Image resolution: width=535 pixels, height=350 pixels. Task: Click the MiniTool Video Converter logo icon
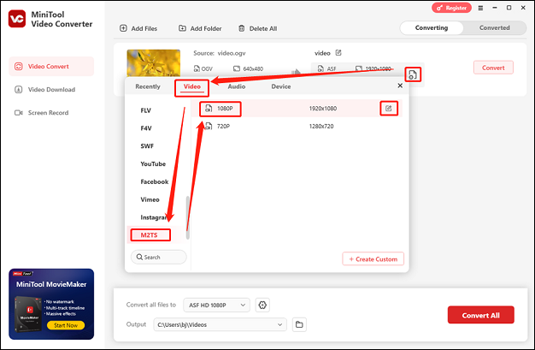pyautogui.click(x=17, y=19)
